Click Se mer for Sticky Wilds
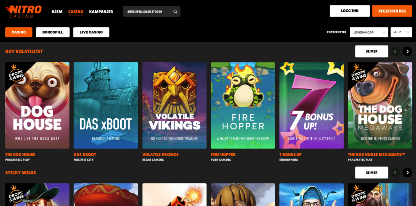This screenshot has height=206, width=416. 372,173
